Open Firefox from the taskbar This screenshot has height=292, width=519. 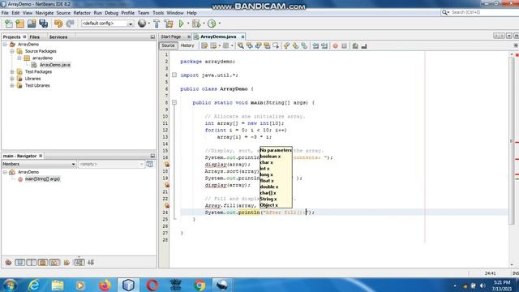pos(105,285)
